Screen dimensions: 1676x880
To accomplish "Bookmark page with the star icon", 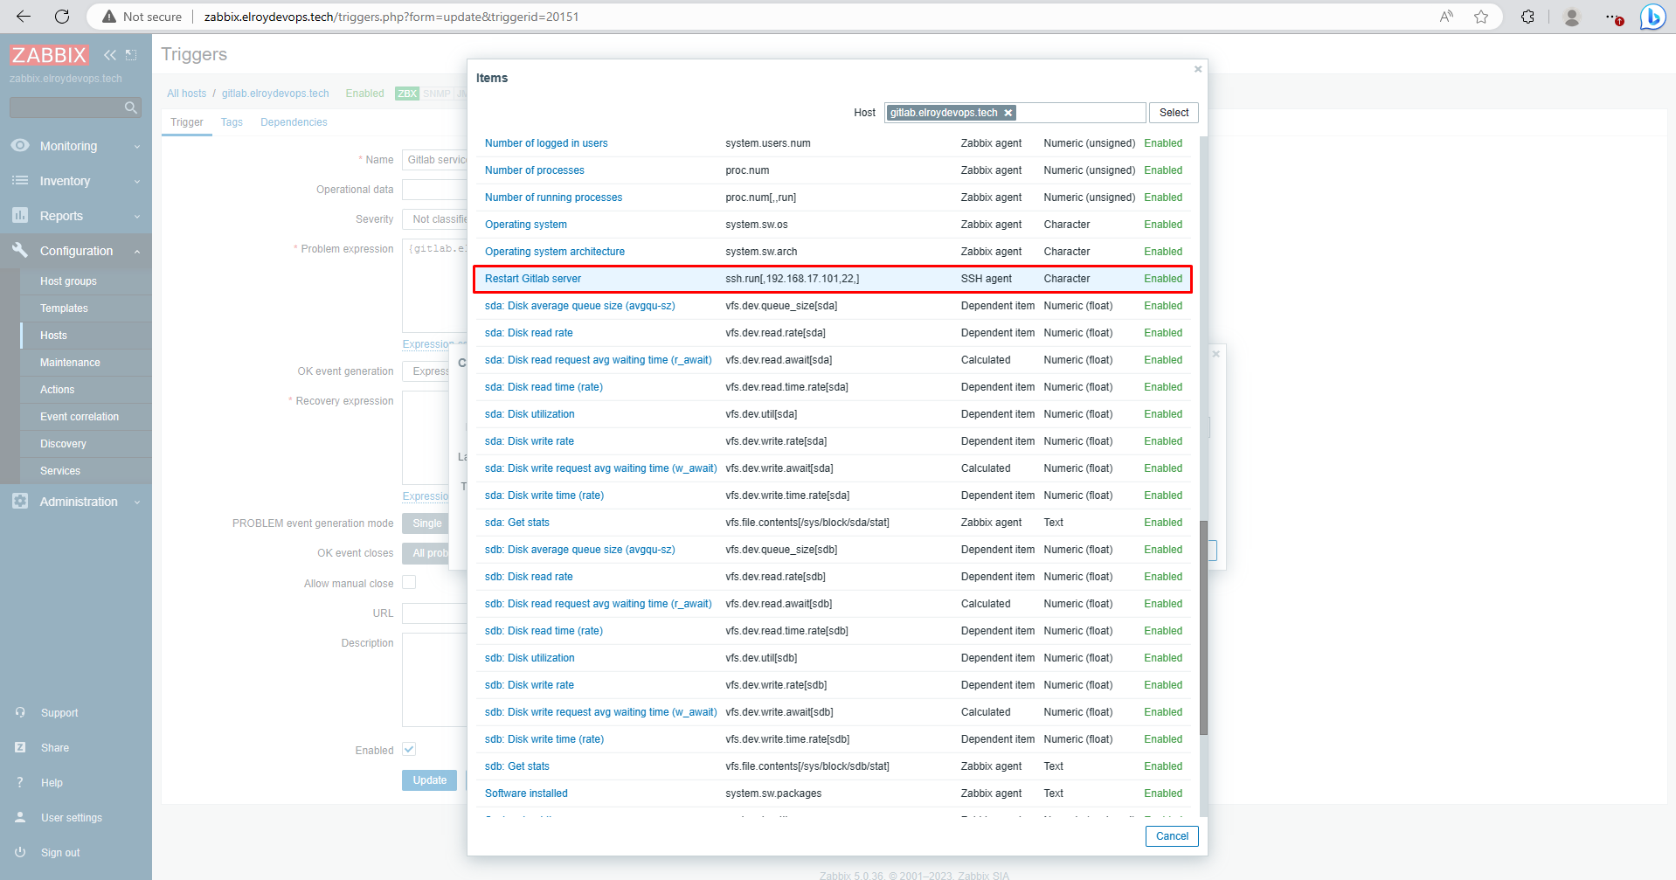I will click(x=1481, y=17).
